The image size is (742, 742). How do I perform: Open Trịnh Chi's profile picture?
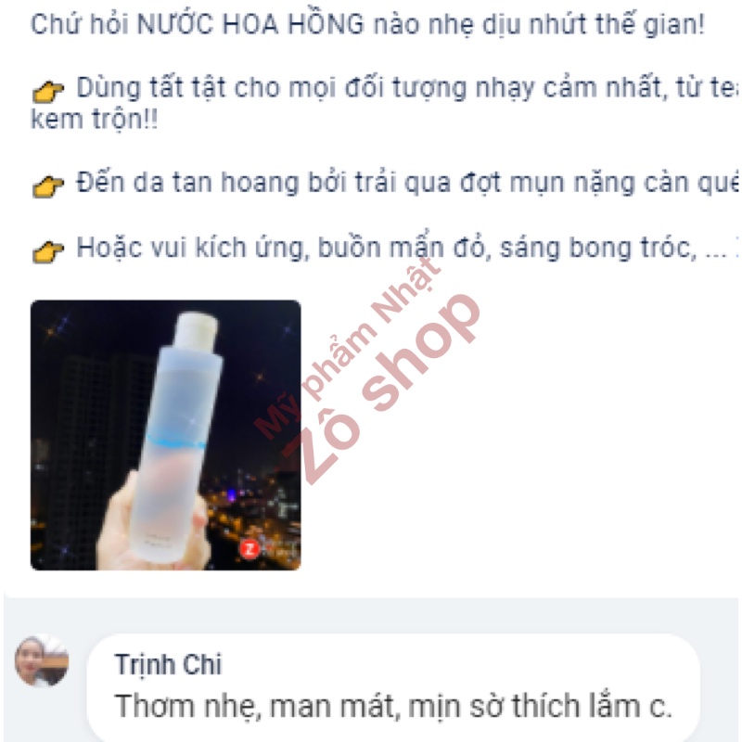(42, 660)
